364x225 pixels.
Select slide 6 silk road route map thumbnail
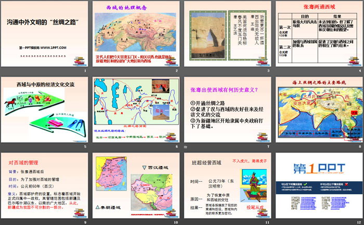136,110
